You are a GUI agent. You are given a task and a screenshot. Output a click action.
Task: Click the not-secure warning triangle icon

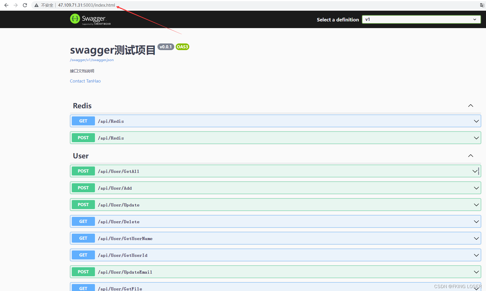tap(36, 5)
